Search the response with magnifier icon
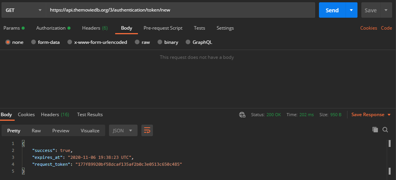This screenshot has height=180, width=396. [x=385, y=130]
